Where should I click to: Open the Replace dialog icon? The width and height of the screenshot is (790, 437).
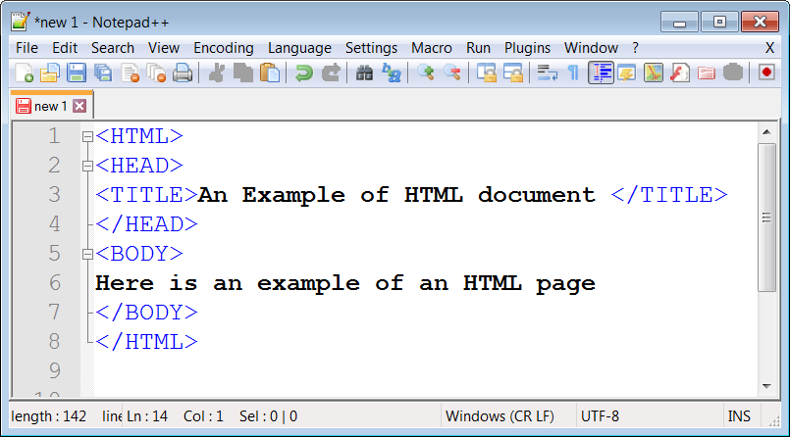point(392,73)
